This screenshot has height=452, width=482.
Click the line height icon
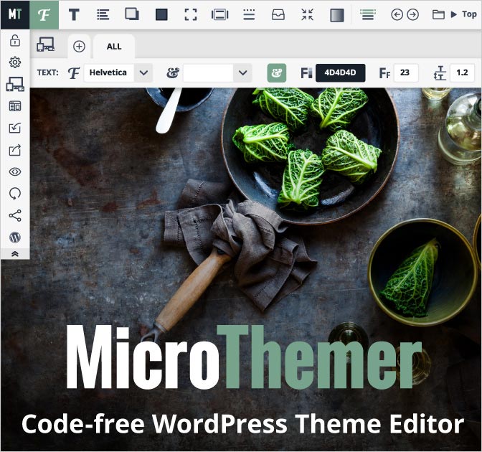(440, 73)
